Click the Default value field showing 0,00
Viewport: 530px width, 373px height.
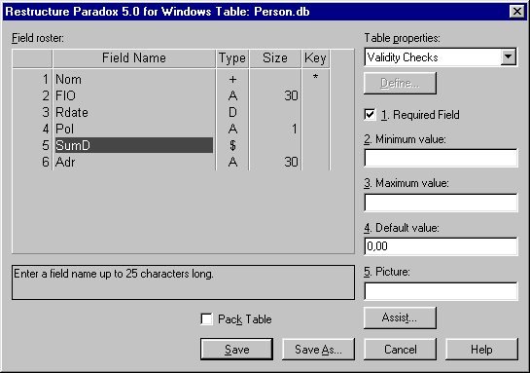(441, 246)
